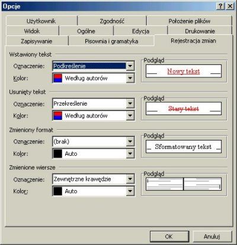Open the Położenie plików tab
Screen dimensions: 237x245
click(x=190, y=21)
